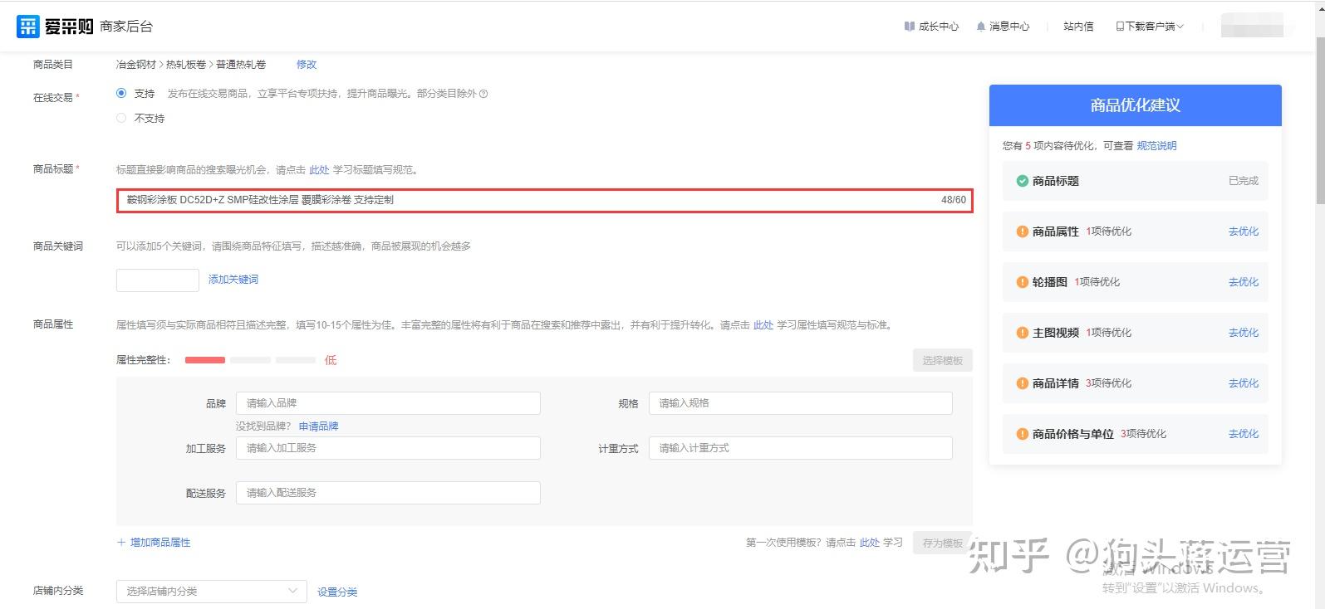The image size is (1325, 609).
Task: Click the 规范说明 link in suggestions panel
Action: tap(1156, 145)
